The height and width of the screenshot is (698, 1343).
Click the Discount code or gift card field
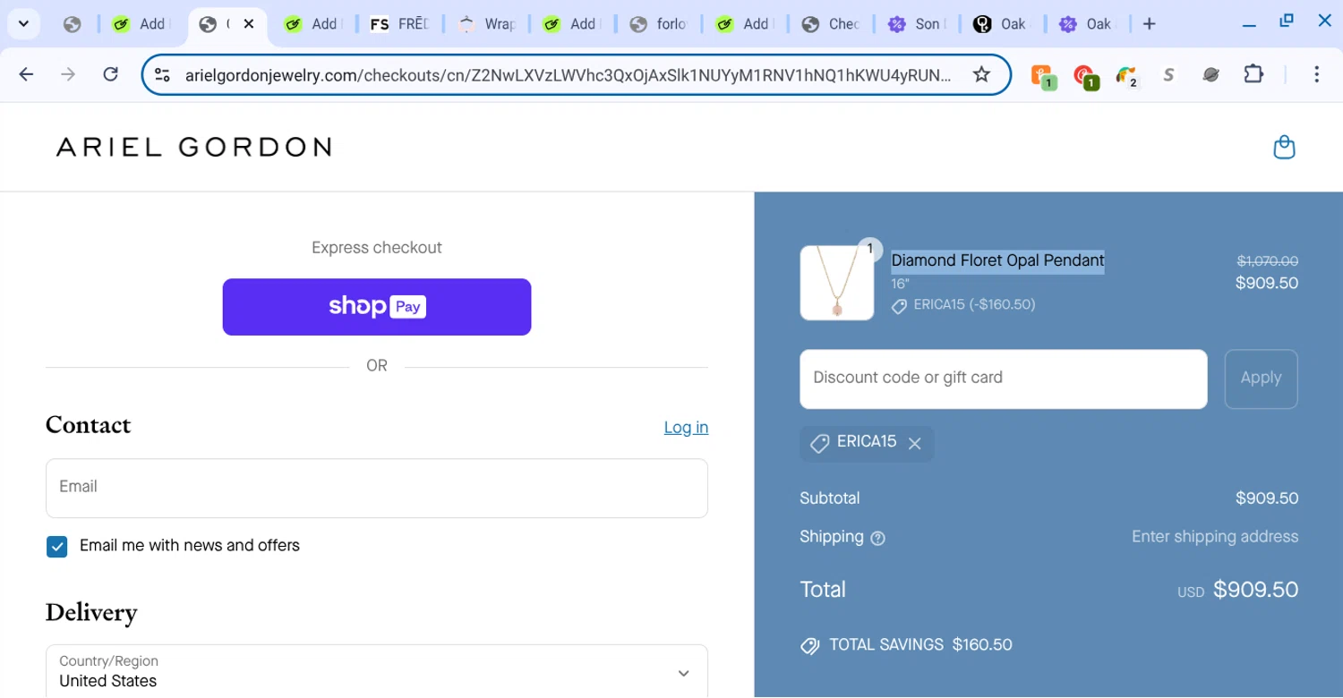(1003, 379)
